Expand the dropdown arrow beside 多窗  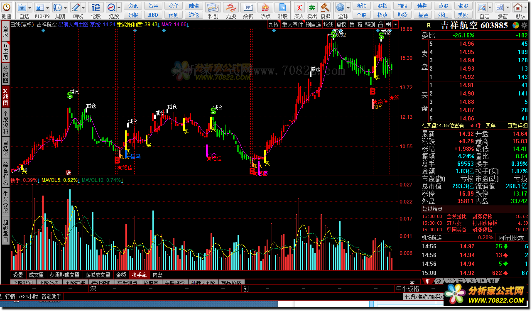507,8
